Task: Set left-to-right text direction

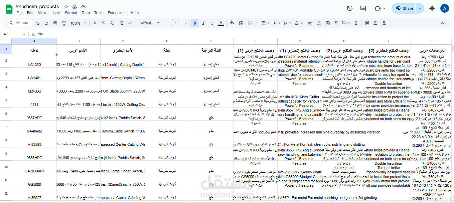Action: (x=376, y=23)
